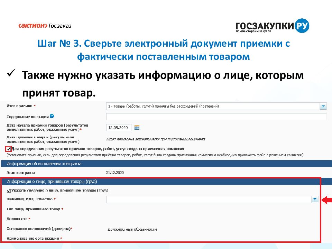Click the date field showing 18.05.2020
332x249 pixels.
tap(119, 128)
